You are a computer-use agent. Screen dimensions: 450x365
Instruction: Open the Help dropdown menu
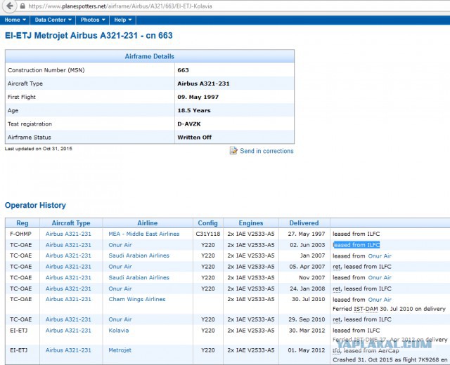point(122,20)
